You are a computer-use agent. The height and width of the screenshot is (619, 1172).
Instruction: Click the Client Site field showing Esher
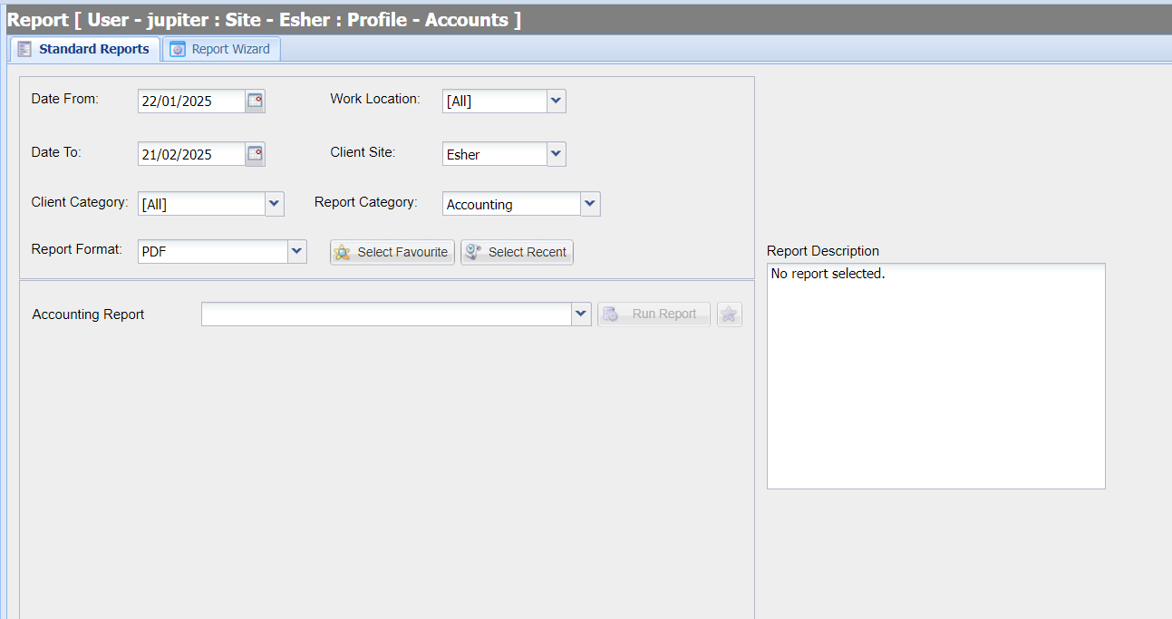click(495, 154)
